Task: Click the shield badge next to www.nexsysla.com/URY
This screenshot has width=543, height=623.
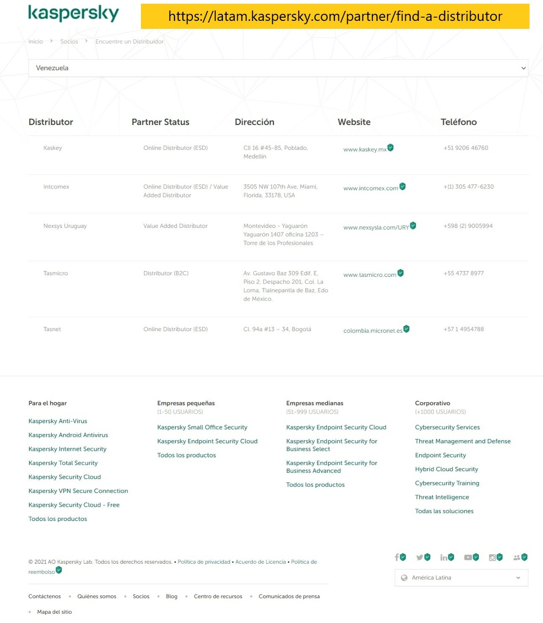Action: click(413, 225)
